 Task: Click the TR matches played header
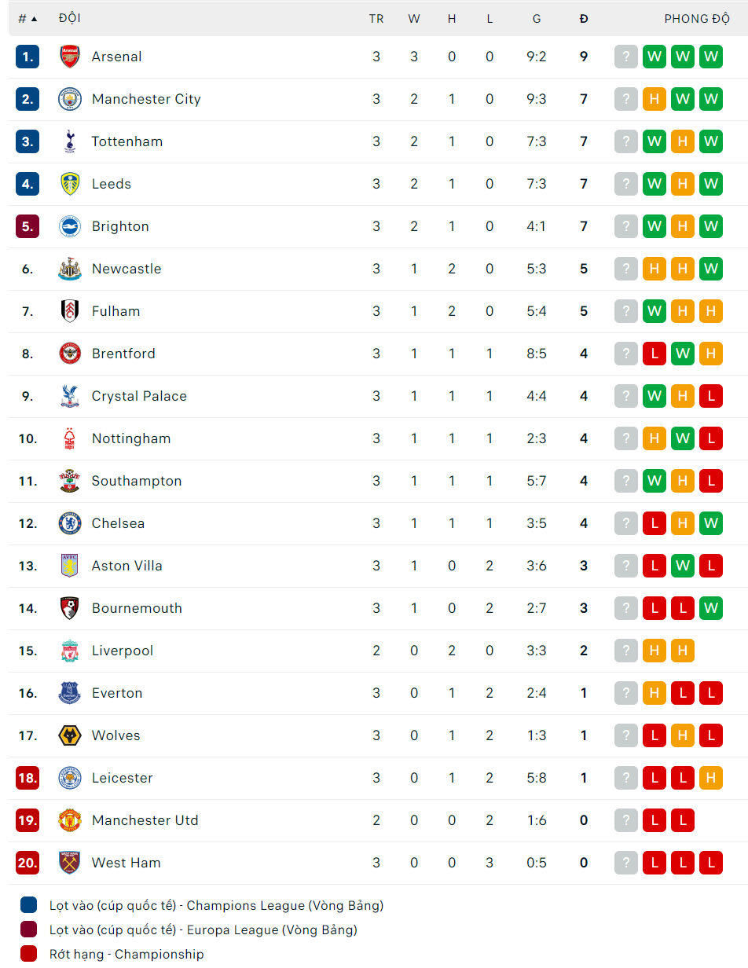pos(376,19)
